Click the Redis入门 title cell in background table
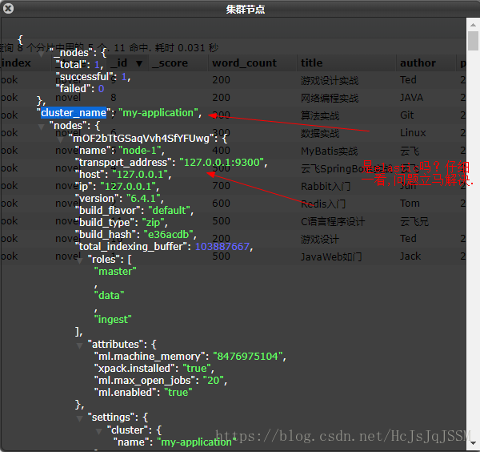The image size is (480, 452). [x=323, y=204]
